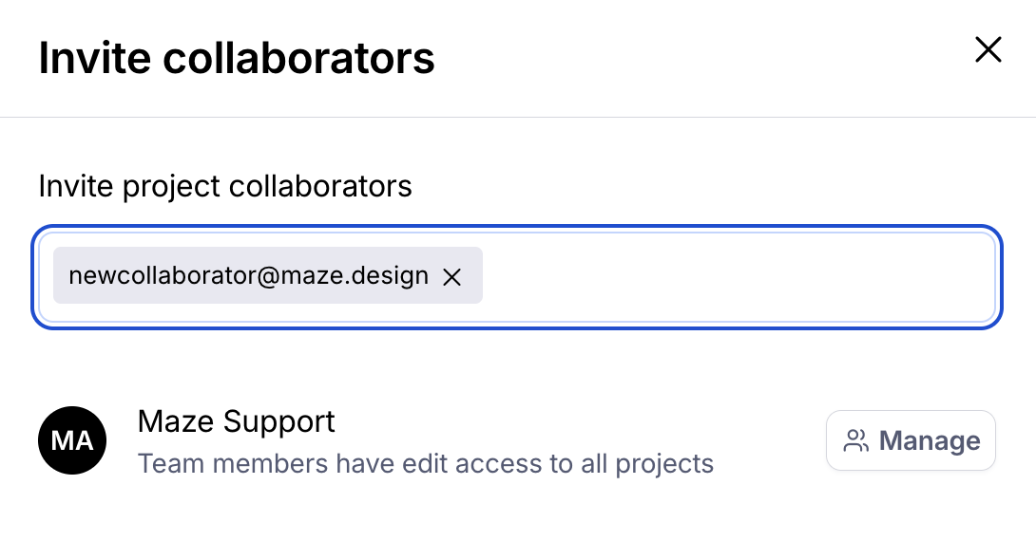Click the Maze Support team name
The width and height of the screenshot is (1036, 541).
[x=237, y=420]
